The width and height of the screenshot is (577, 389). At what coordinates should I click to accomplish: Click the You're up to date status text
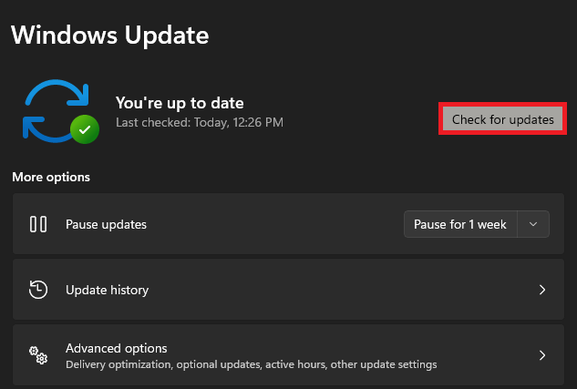pyautogui.click(x=180, y=103)
